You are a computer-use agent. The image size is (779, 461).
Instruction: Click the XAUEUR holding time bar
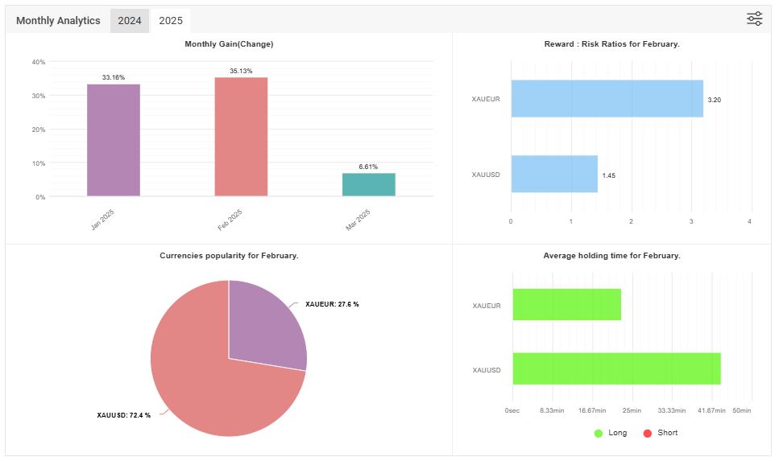pyautogui.click(x=566, y=305)
